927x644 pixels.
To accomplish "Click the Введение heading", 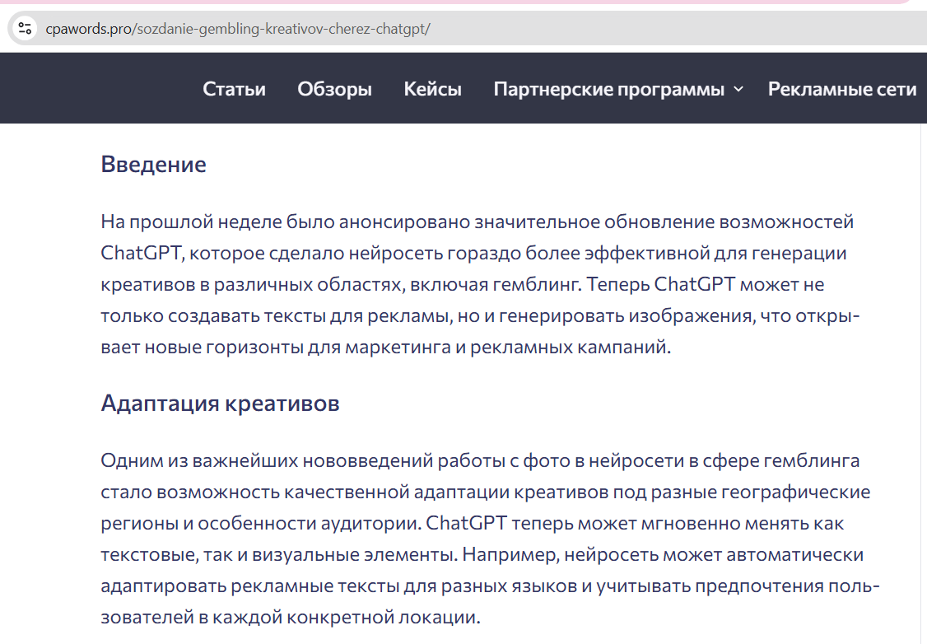I will [x=153, y=164].
